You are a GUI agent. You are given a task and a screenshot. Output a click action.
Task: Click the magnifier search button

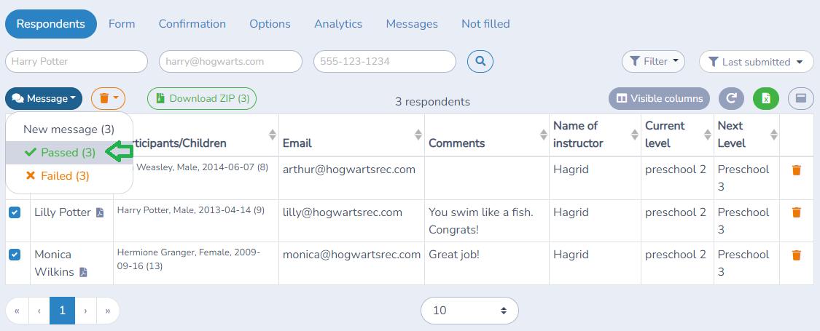pyautogui.click(x=480, y=62)
